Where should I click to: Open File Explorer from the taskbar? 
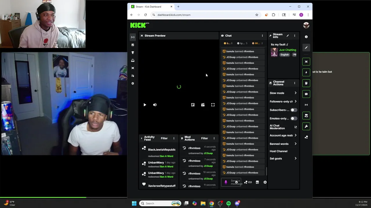point(203,203)
